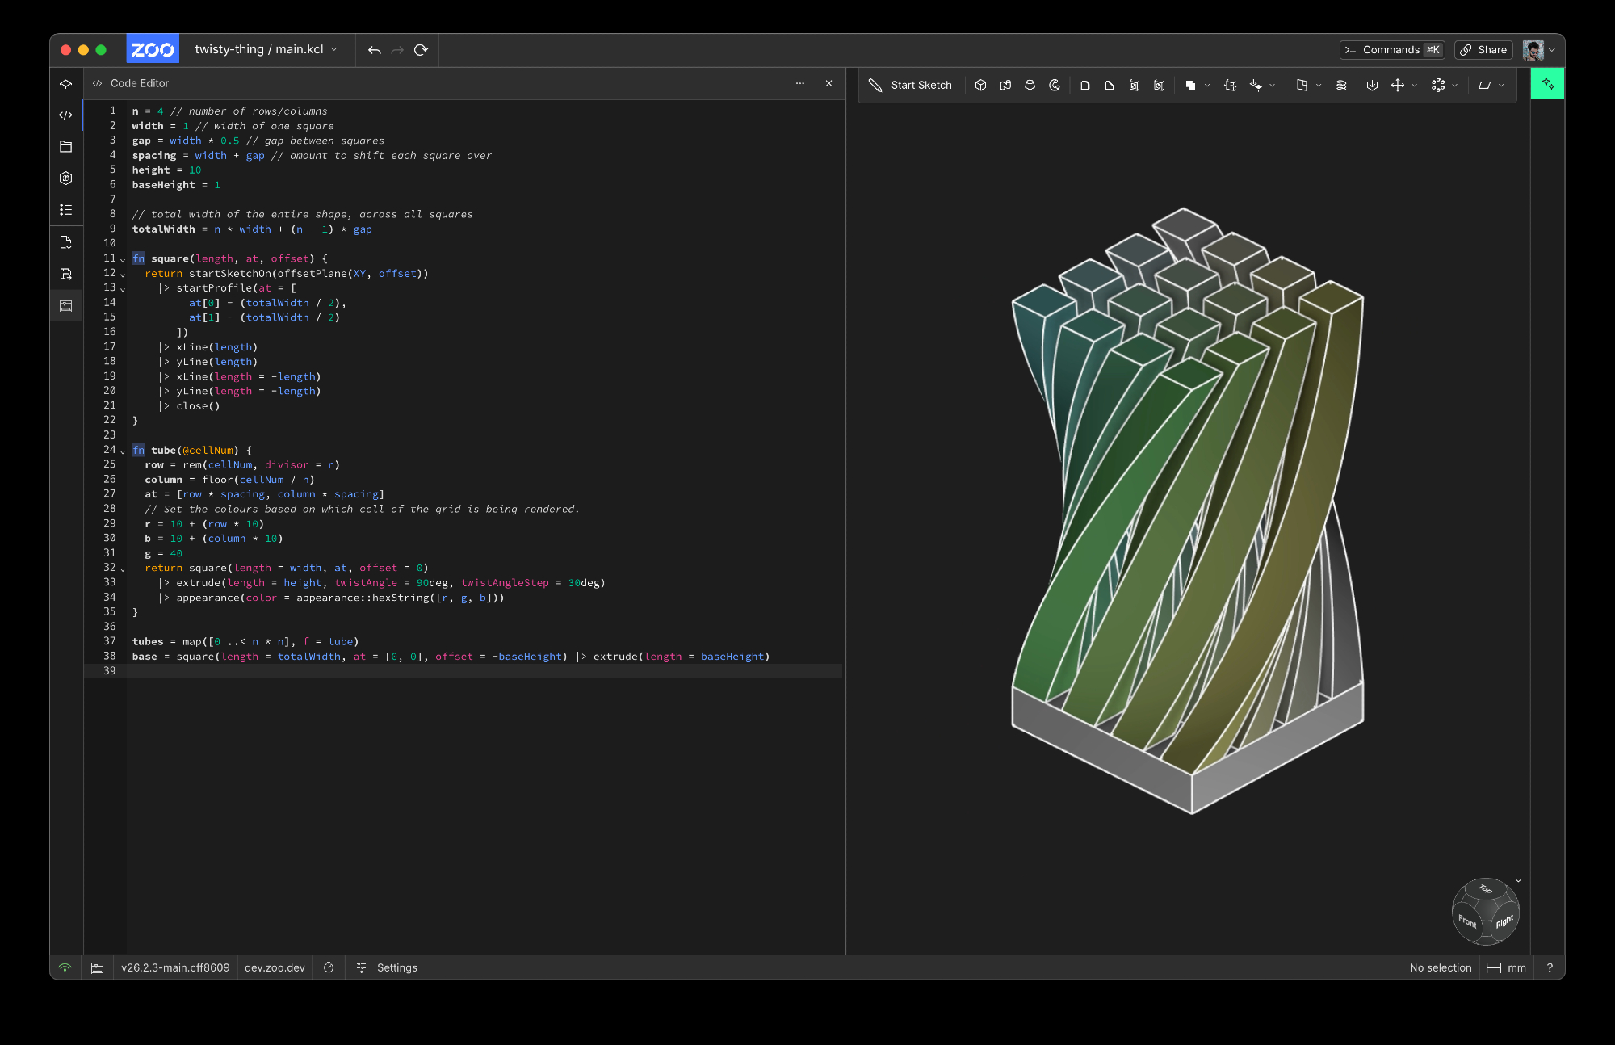Open the project files folder pane
Viewport: 1615px width, 1045px height.
coord(66,146)
